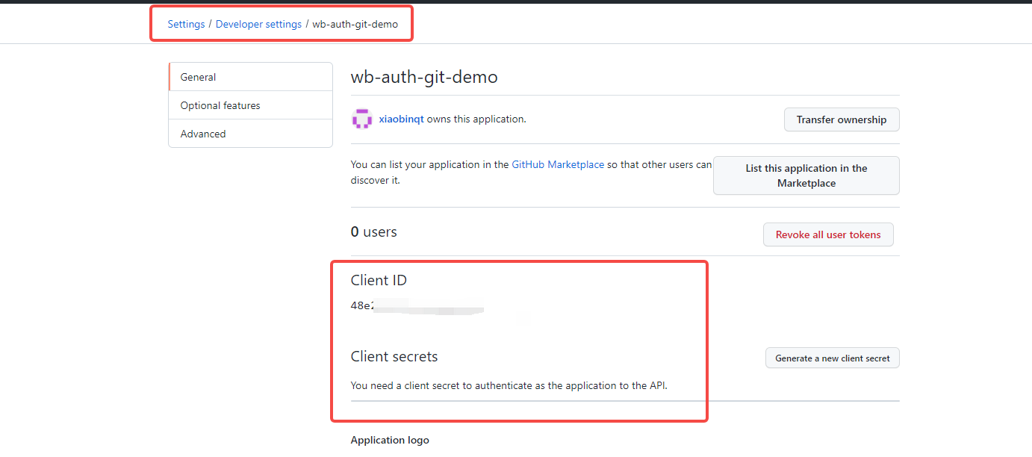Revoke all user tokens
1032x457 pixels.
pyautogui.click(x=828, y=234)
